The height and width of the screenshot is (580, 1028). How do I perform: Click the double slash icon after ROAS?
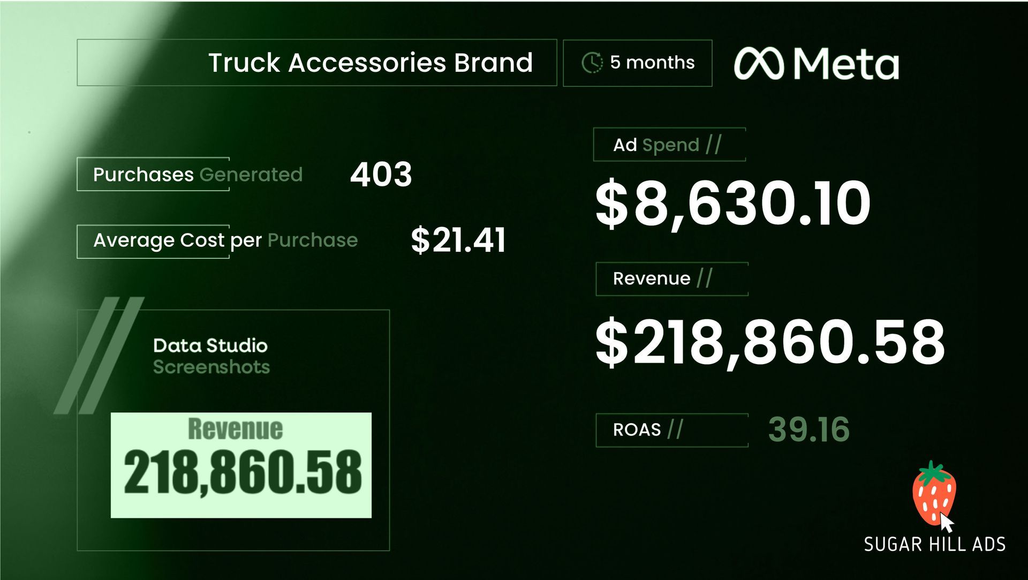click(x=675, y=430)
